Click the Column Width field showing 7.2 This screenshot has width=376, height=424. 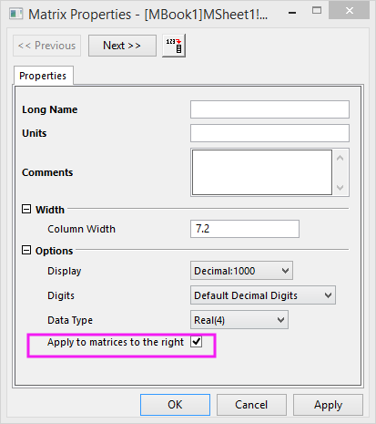(x=245, y=229)
